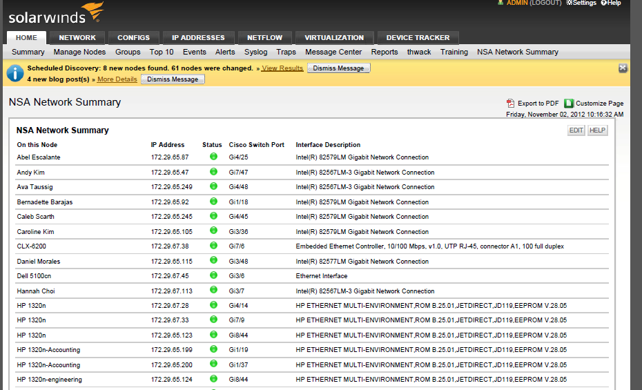Click status icon for Bernadette Barajas
642x390 pixels.
click(213, 202)
